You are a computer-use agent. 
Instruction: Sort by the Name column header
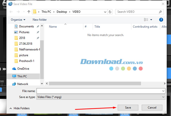53,27
